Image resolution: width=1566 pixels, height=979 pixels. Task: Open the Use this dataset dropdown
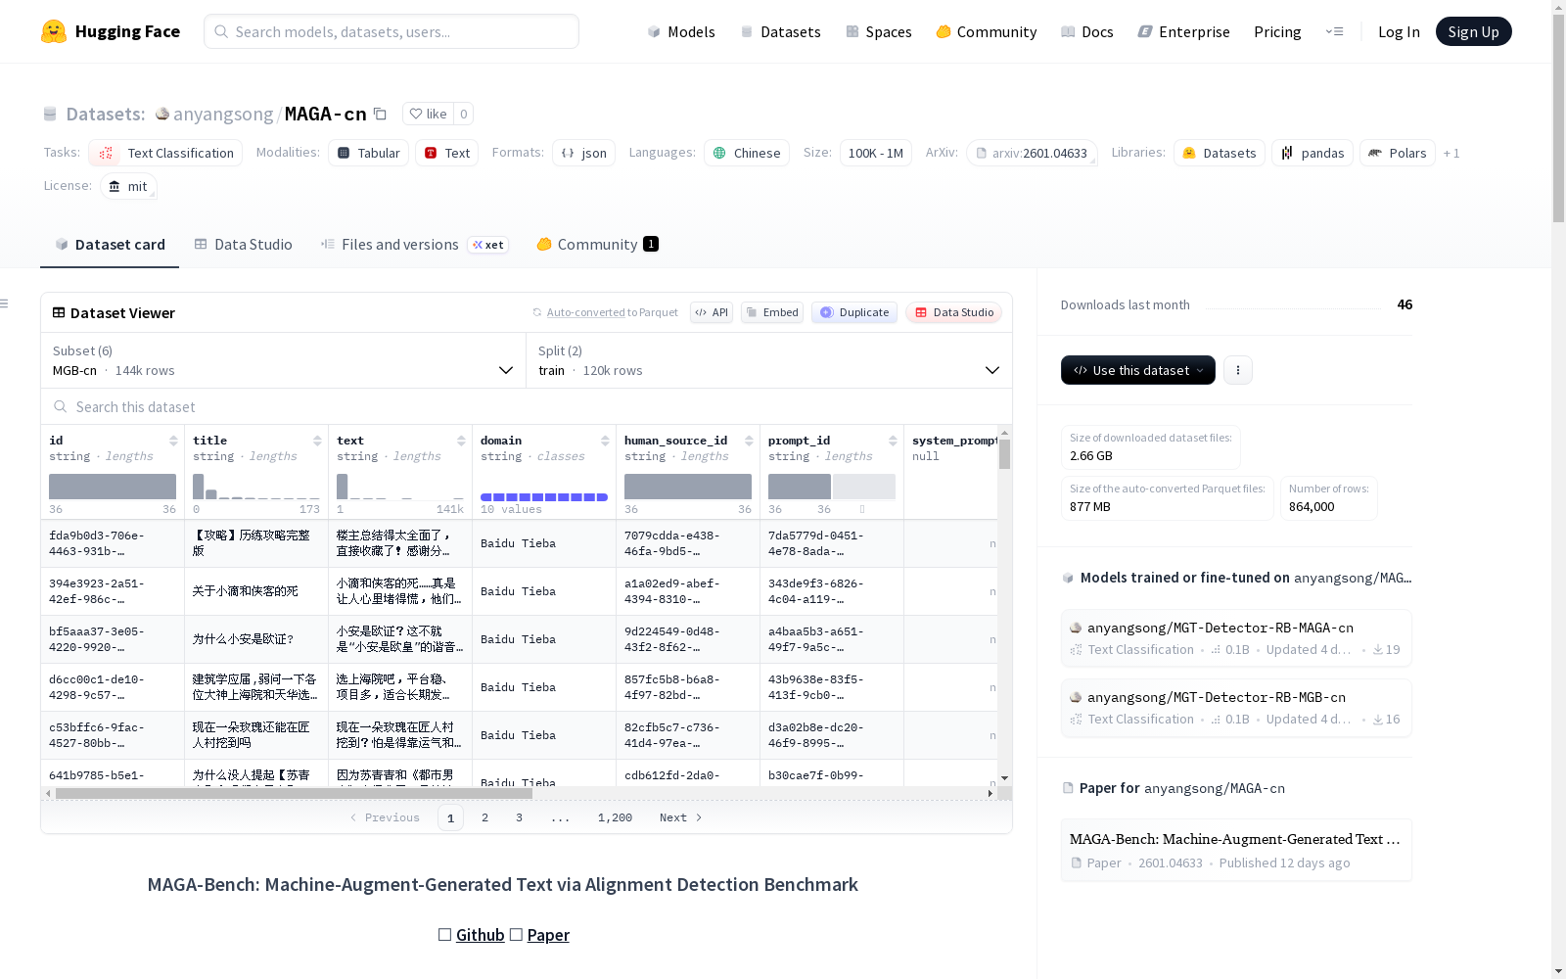click(1138, 370)
